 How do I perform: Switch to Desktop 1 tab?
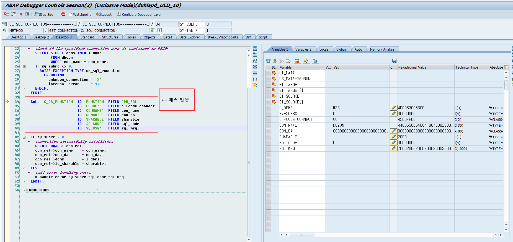[x=18, y=37]
